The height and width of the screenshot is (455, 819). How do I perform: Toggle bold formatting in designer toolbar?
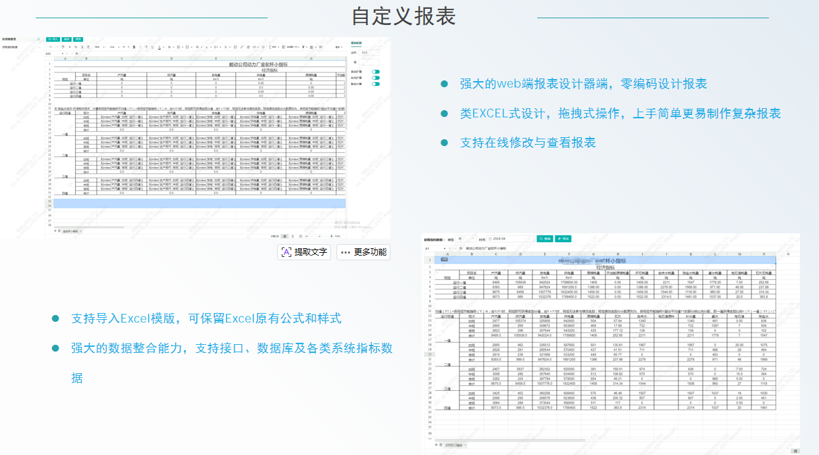[x=134, y=47]
